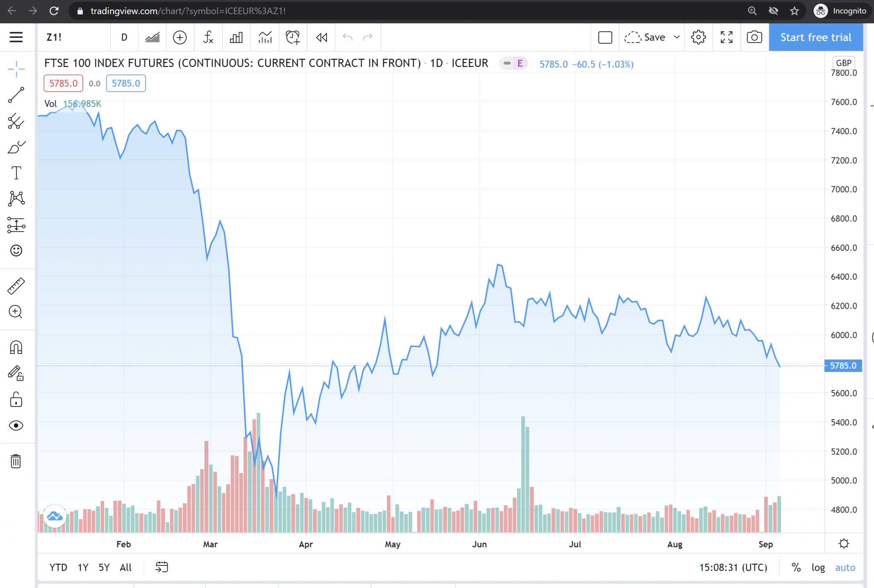The image size is (874, 588).
Task: Toggle percent scale mode
Action: (796, 568)
